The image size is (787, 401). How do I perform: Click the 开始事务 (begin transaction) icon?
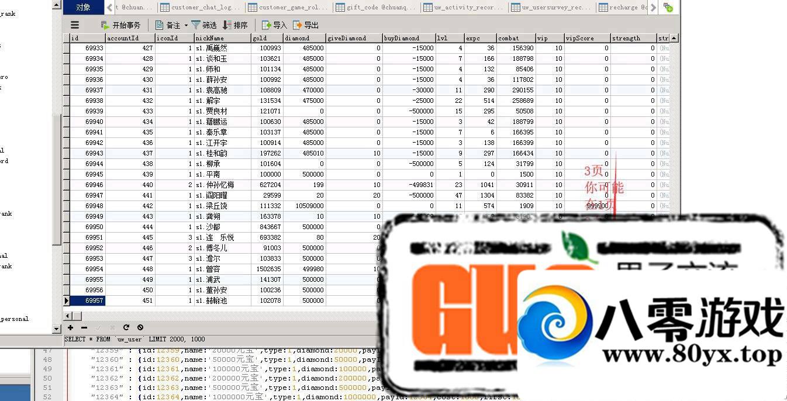click(x=105, y=25)
